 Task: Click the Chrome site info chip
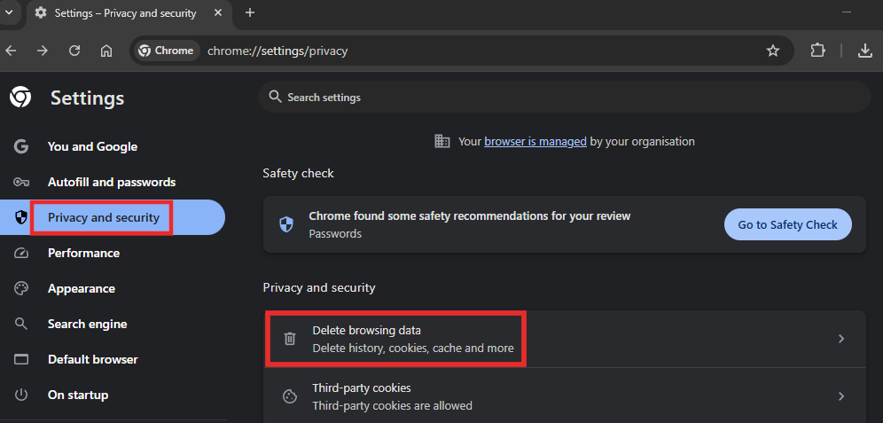(168, 51)
